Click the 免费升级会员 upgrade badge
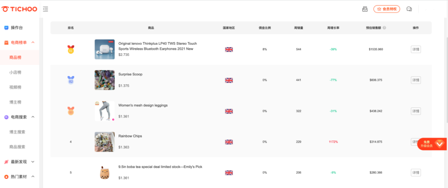Screen dimensions: 448x188 pyautogui.click(x=431, y=144)
